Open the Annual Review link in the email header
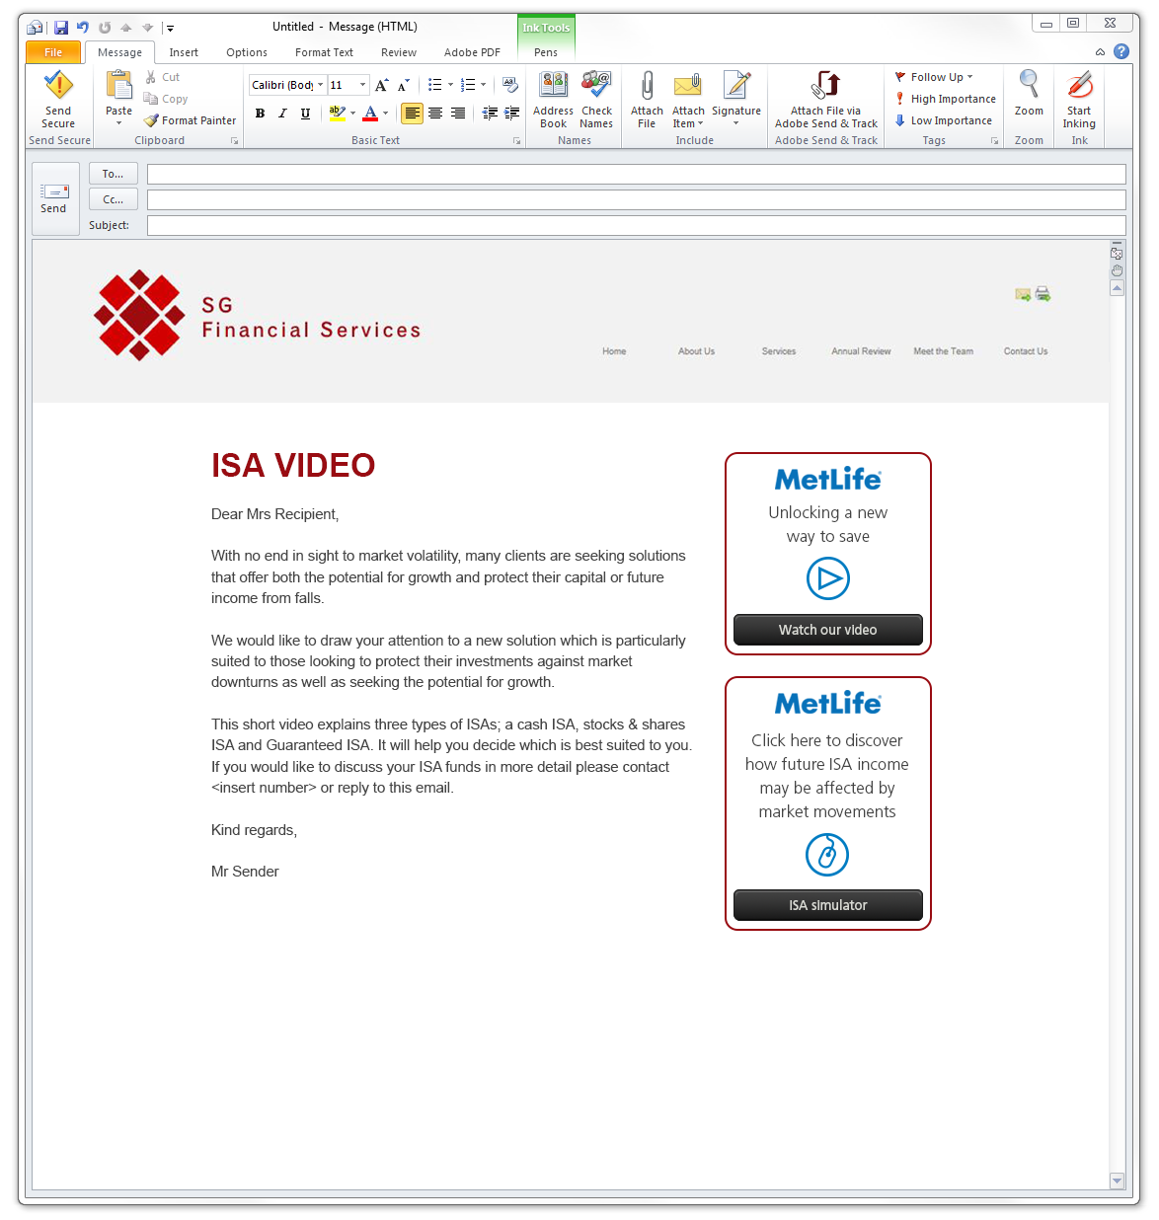Screen dimensions: 1159x1220 pyautogui.click(x=861, y=351)
